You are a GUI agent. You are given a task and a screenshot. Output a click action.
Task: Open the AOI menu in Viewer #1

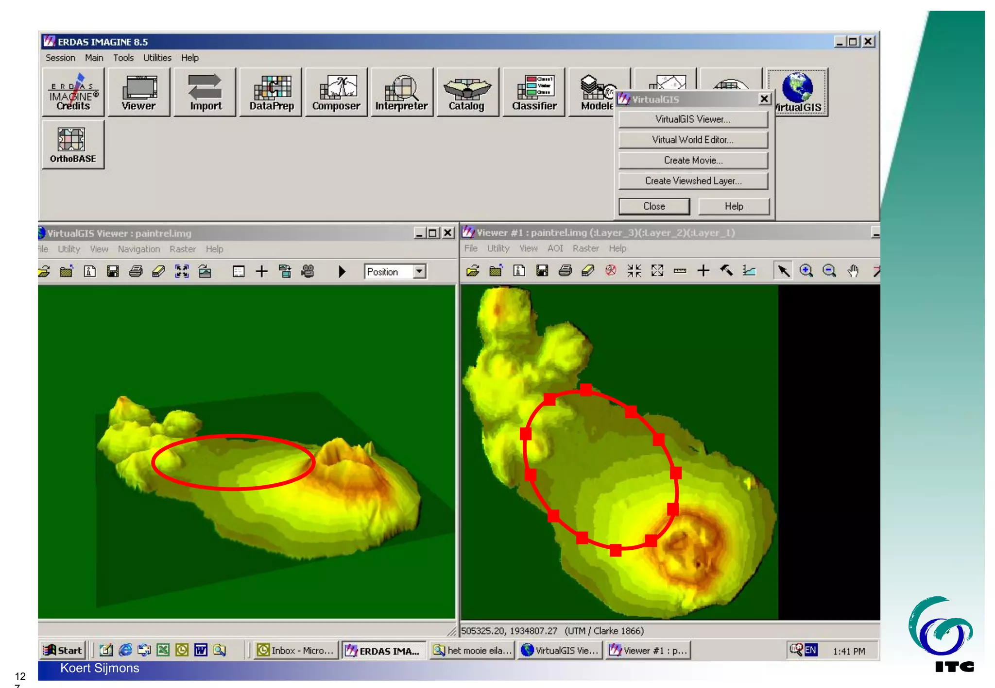click(555, 248)
